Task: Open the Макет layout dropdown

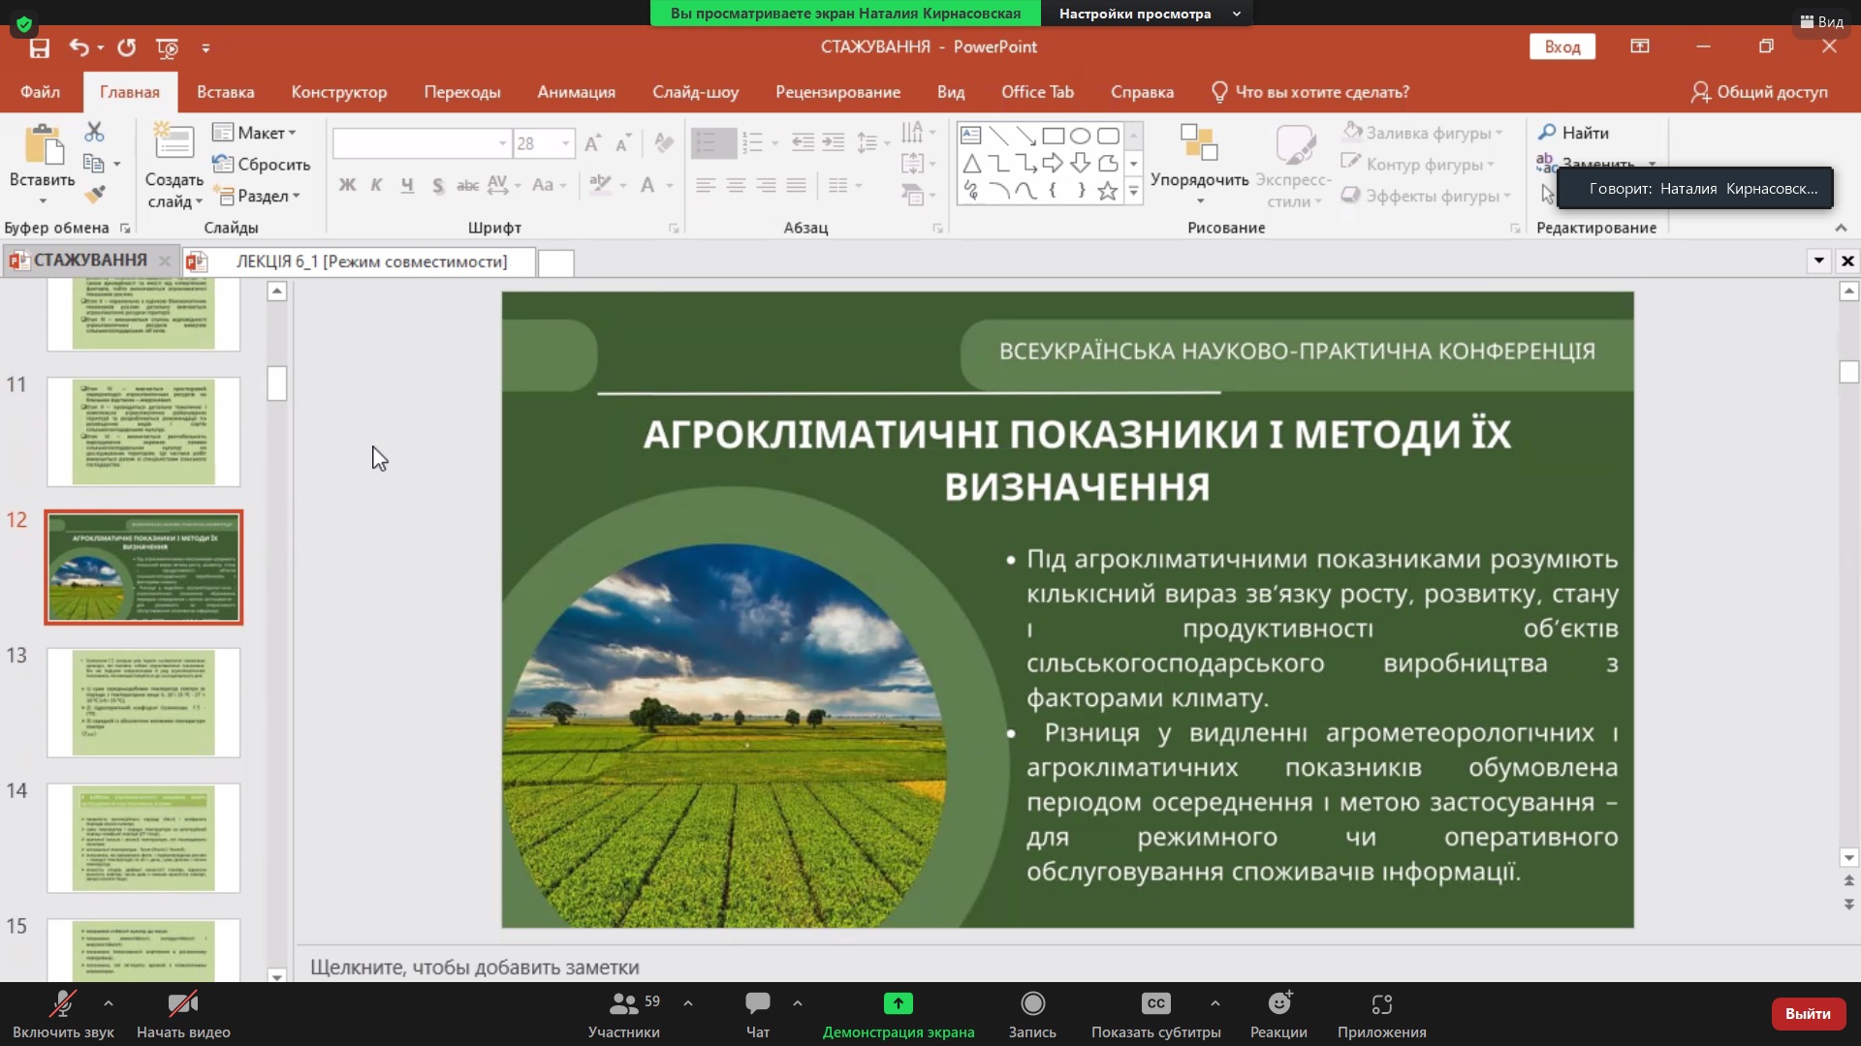Action: click(x=255, y=133)
